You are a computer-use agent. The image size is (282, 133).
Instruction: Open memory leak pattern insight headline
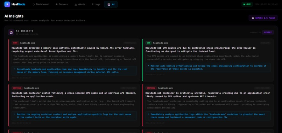point(73,49)
